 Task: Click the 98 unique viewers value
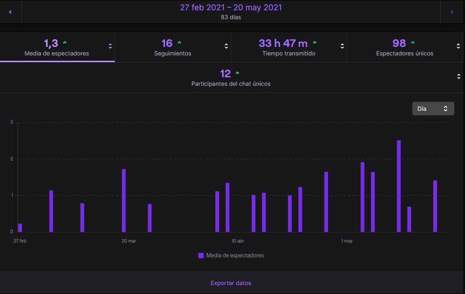point(399,43)
